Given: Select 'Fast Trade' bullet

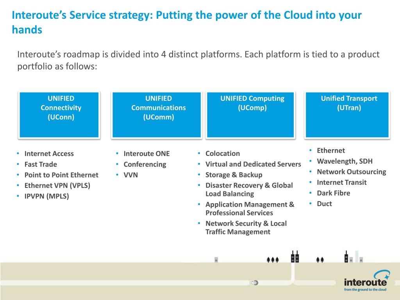Looking at the screenshot, I should 41,164.
